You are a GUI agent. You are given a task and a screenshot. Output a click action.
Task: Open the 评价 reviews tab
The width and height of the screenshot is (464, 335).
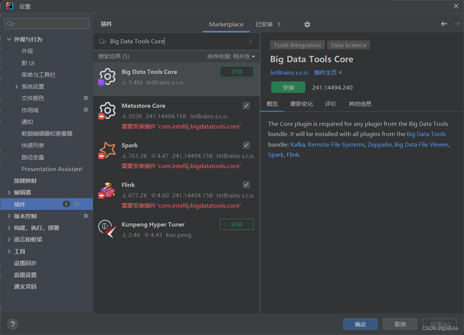[x=331, y=104]
